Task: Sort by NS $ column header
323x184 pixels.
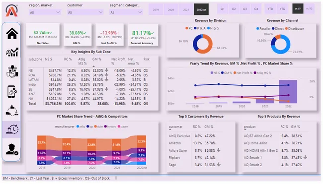Action: (48, 59)
